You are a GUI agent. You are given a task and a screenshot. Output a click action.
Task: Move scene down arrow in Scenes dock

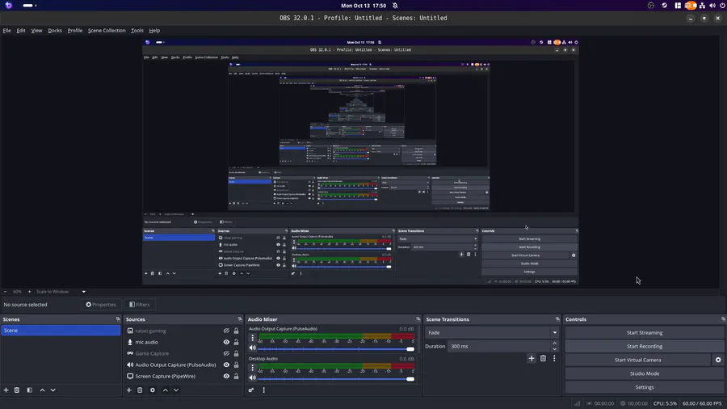(x=53, y=390)
